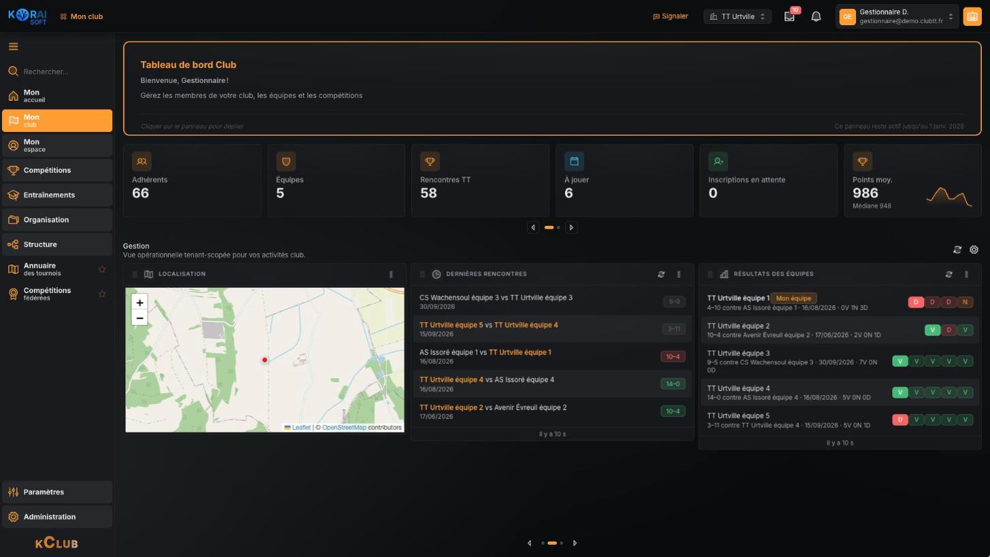
Task: Open the Leaflet link on the map
Action: (297, 427)
